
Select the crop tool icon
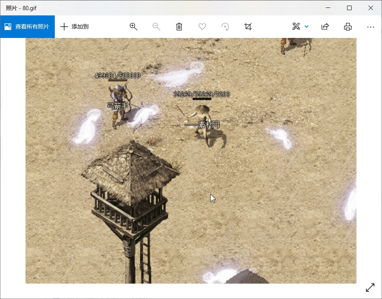[x=248, y=27]
